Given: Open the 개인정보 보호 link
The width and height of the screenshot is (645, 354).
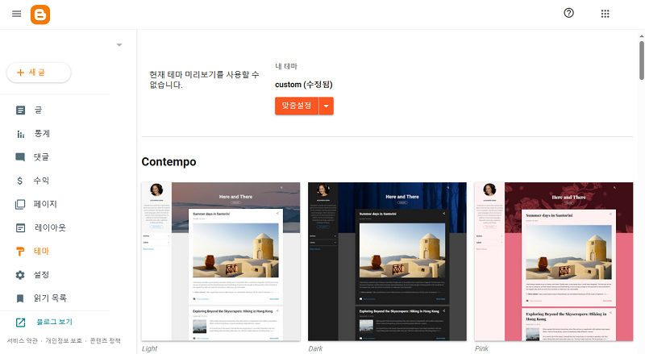Looking at the screenshot, I should click(64, 341).
